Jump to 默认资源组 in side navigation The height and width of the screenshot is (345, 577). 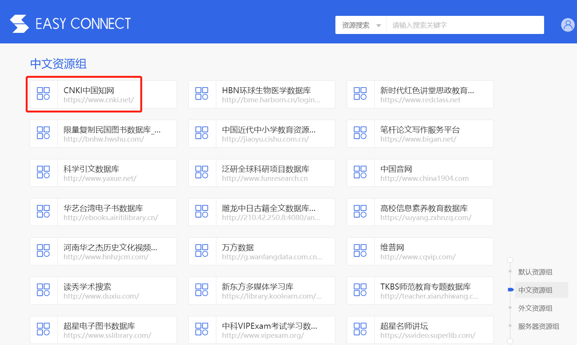pos(535,272)
